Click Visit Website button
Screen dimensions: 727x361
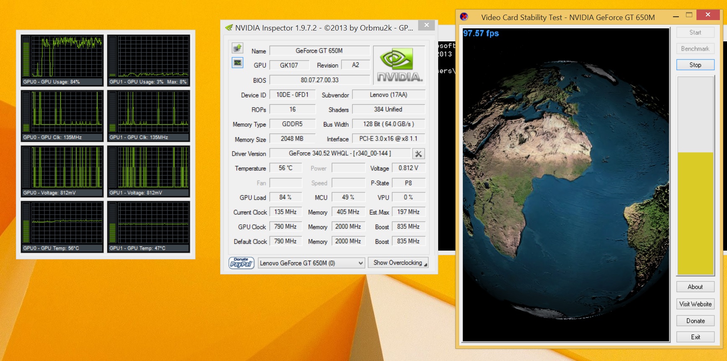695,304
